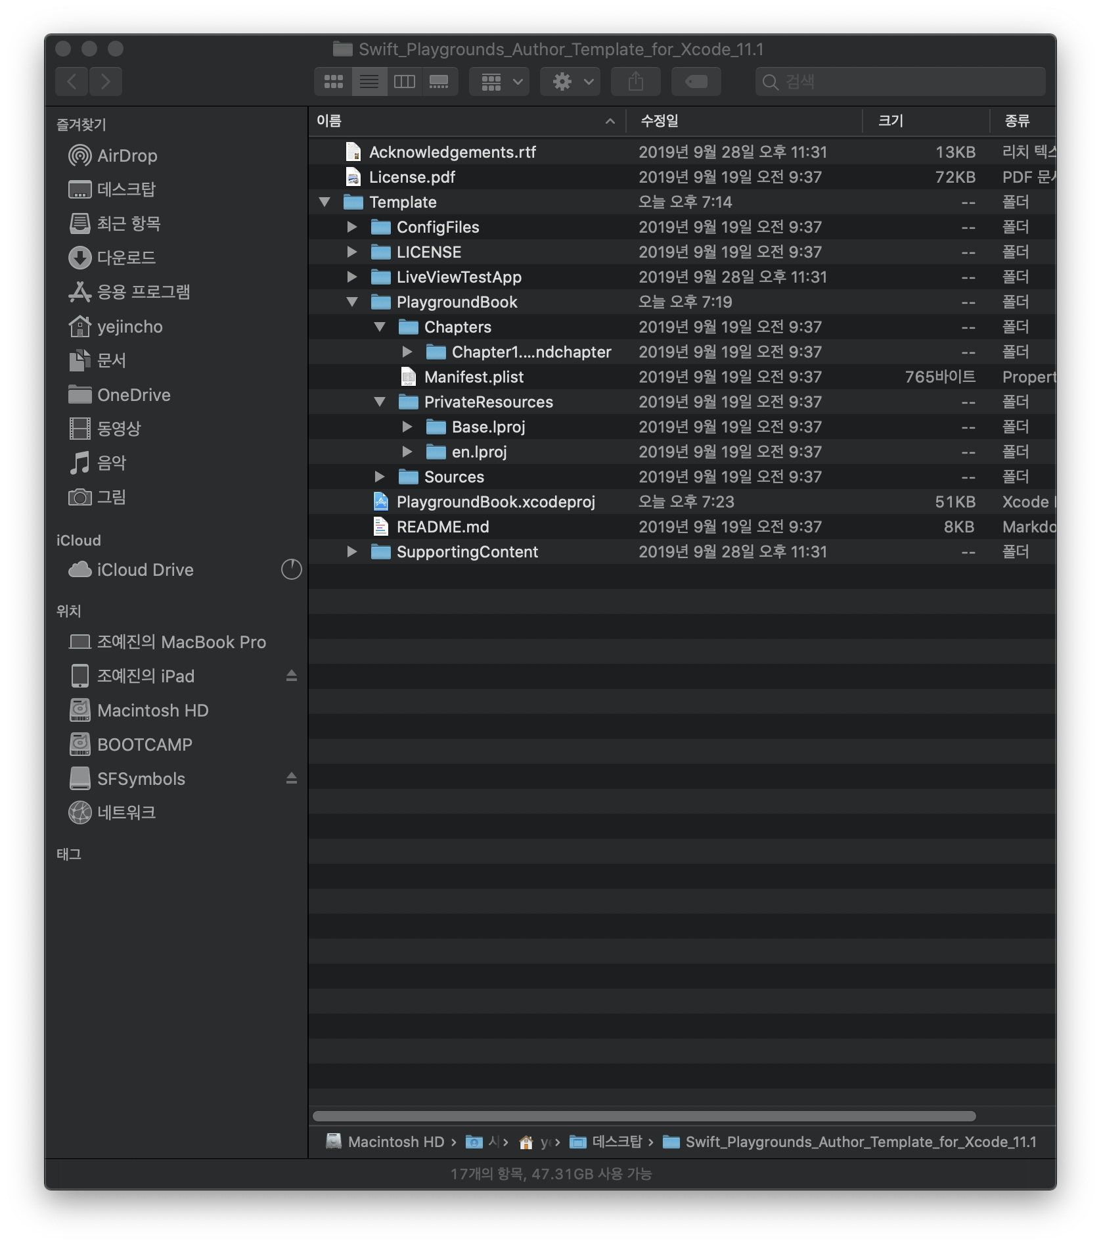This screenshot has width=1101, height=1245.
Task: Click the horizontal scrollbar
Action: click(644, 1116)
